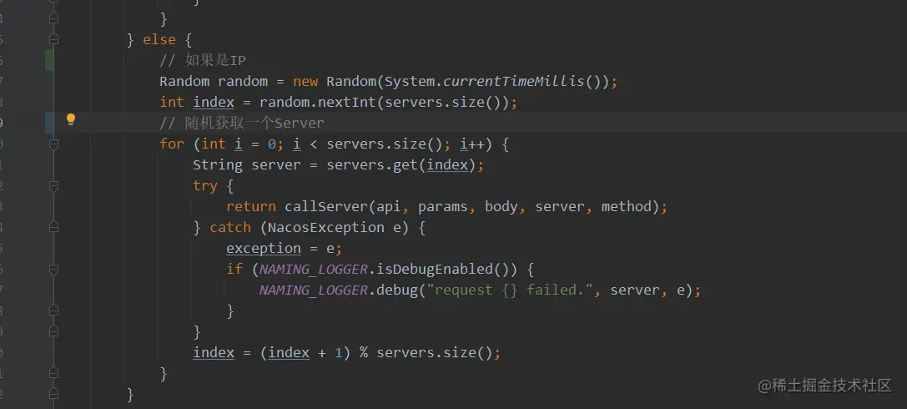This screenshot has width=907, height=409.
Task: Click the 'for' keyword
Action: pyautogui.click(x=172, y=144)
